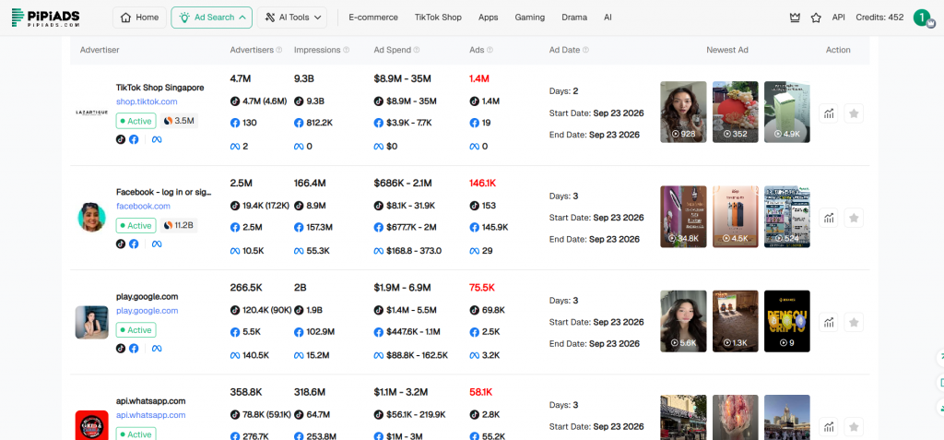Click red 75.5K ads total

tap(481, 288)
